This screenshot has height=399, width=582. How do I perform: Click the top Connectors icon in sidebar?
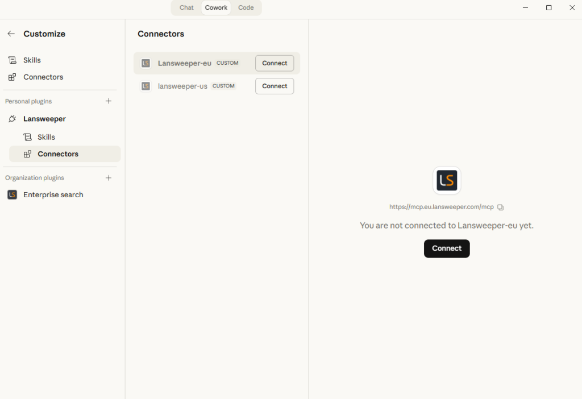coord(13,77)
